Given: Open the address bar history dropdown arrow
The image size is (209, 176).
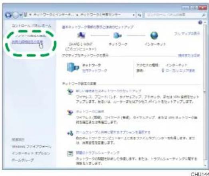Looking at the screenshot, I should 134,15.
